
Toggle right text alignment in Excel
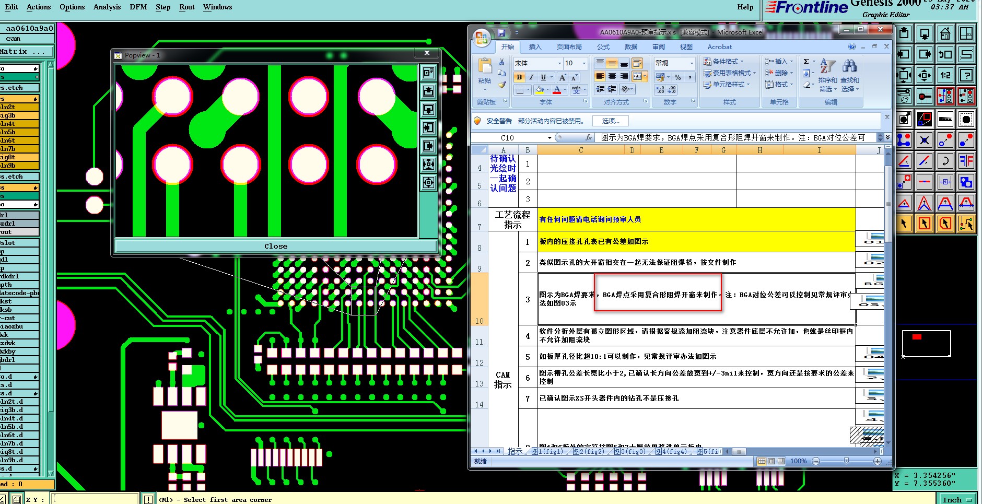point(624,77)
